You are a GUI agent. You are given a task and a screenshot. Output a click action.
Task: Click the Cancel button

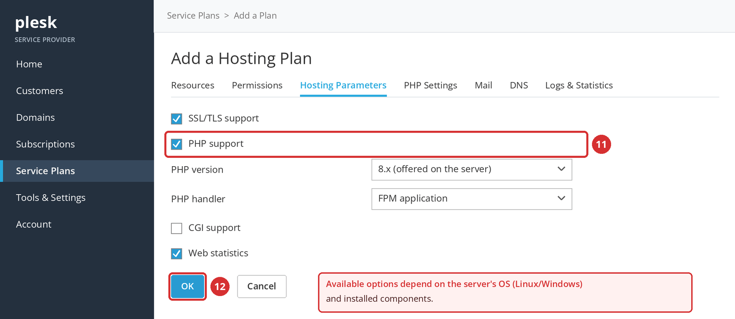pos(261,286)
